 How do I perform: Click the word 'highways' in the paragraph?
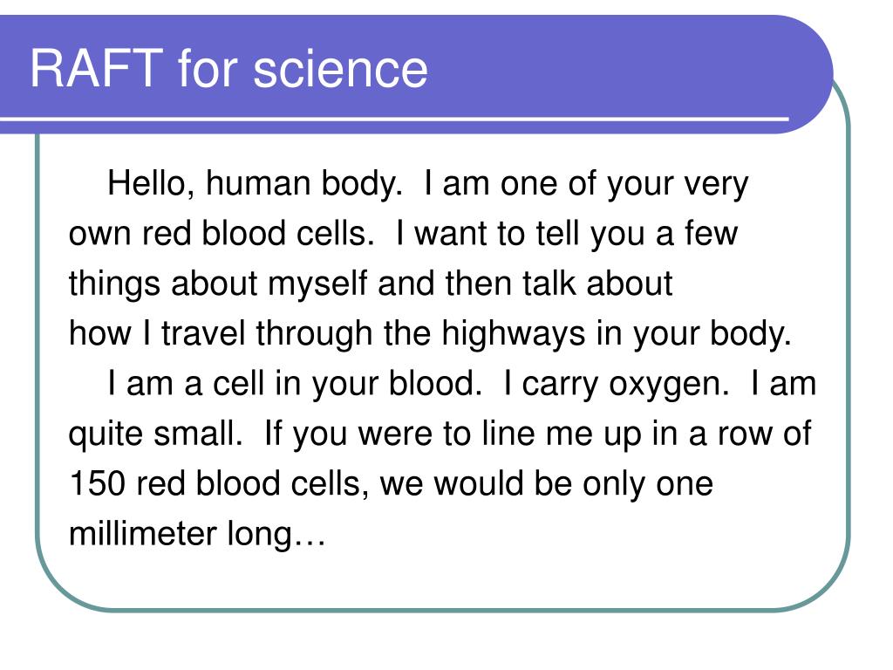click(513, 333)
